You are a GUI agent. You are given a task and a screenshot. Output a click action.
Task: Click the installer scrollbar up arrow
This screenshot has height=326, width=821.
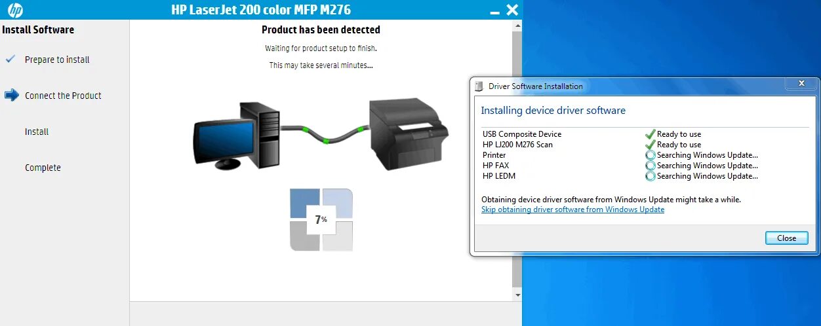(517, 25)
